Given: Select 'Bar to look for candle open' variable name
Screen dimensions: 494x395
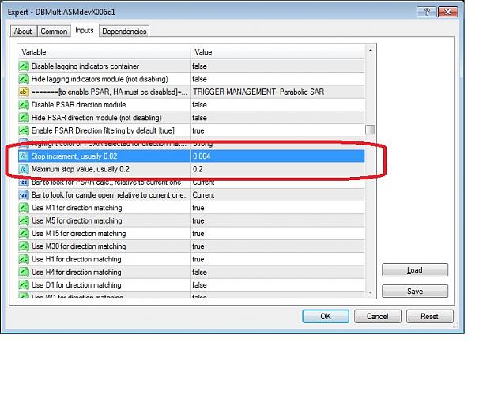Looking at the screenshot, I should coord(109,195).
